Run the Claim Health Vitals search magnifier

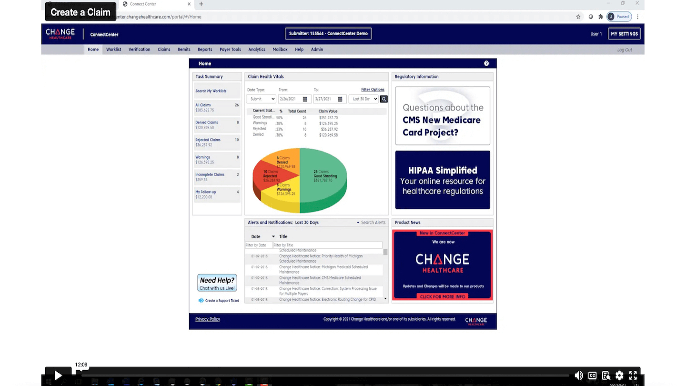(x=384, y=99)
